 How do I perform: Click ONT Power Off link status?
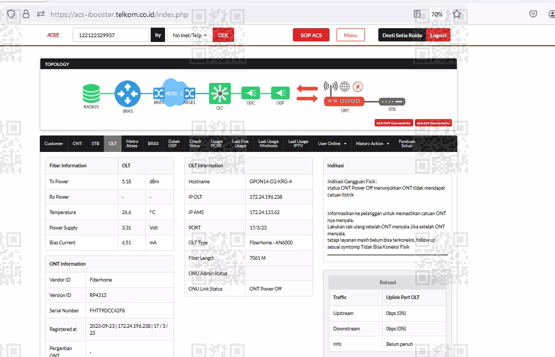point(265,289)
